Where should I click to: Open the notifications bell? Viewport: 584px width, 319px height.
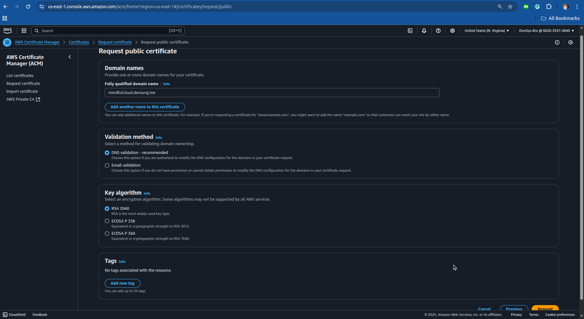(424, 31)
